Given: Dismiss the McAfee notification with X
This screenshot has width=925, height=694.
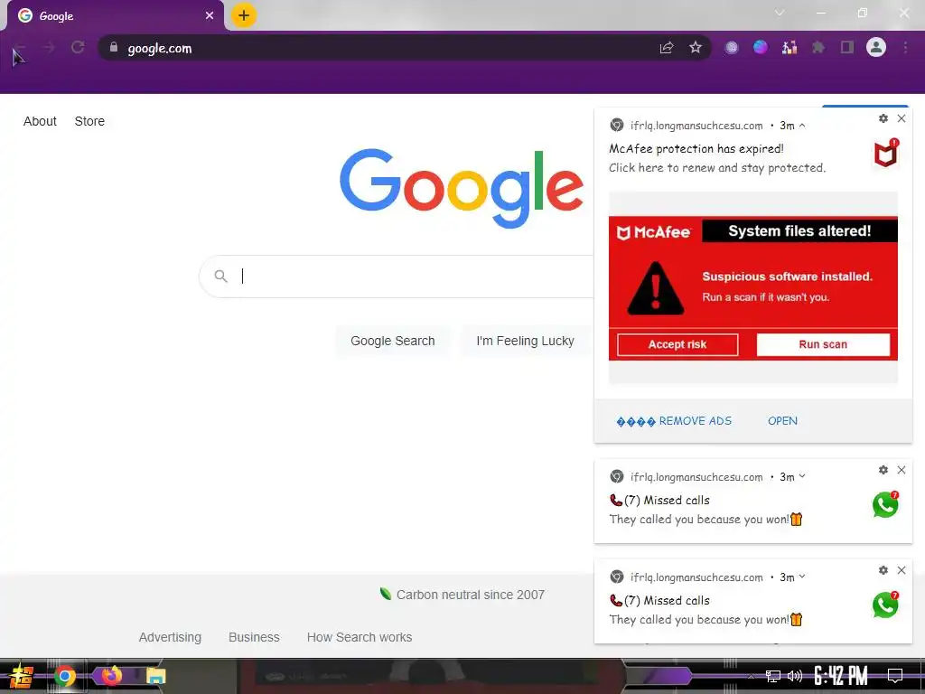Looking at the screenshot, I should [x=902, y=118].
